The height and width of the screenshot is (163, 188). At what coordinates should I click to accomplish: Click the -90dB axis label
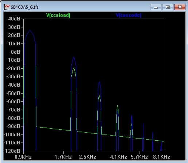(13, 126)
